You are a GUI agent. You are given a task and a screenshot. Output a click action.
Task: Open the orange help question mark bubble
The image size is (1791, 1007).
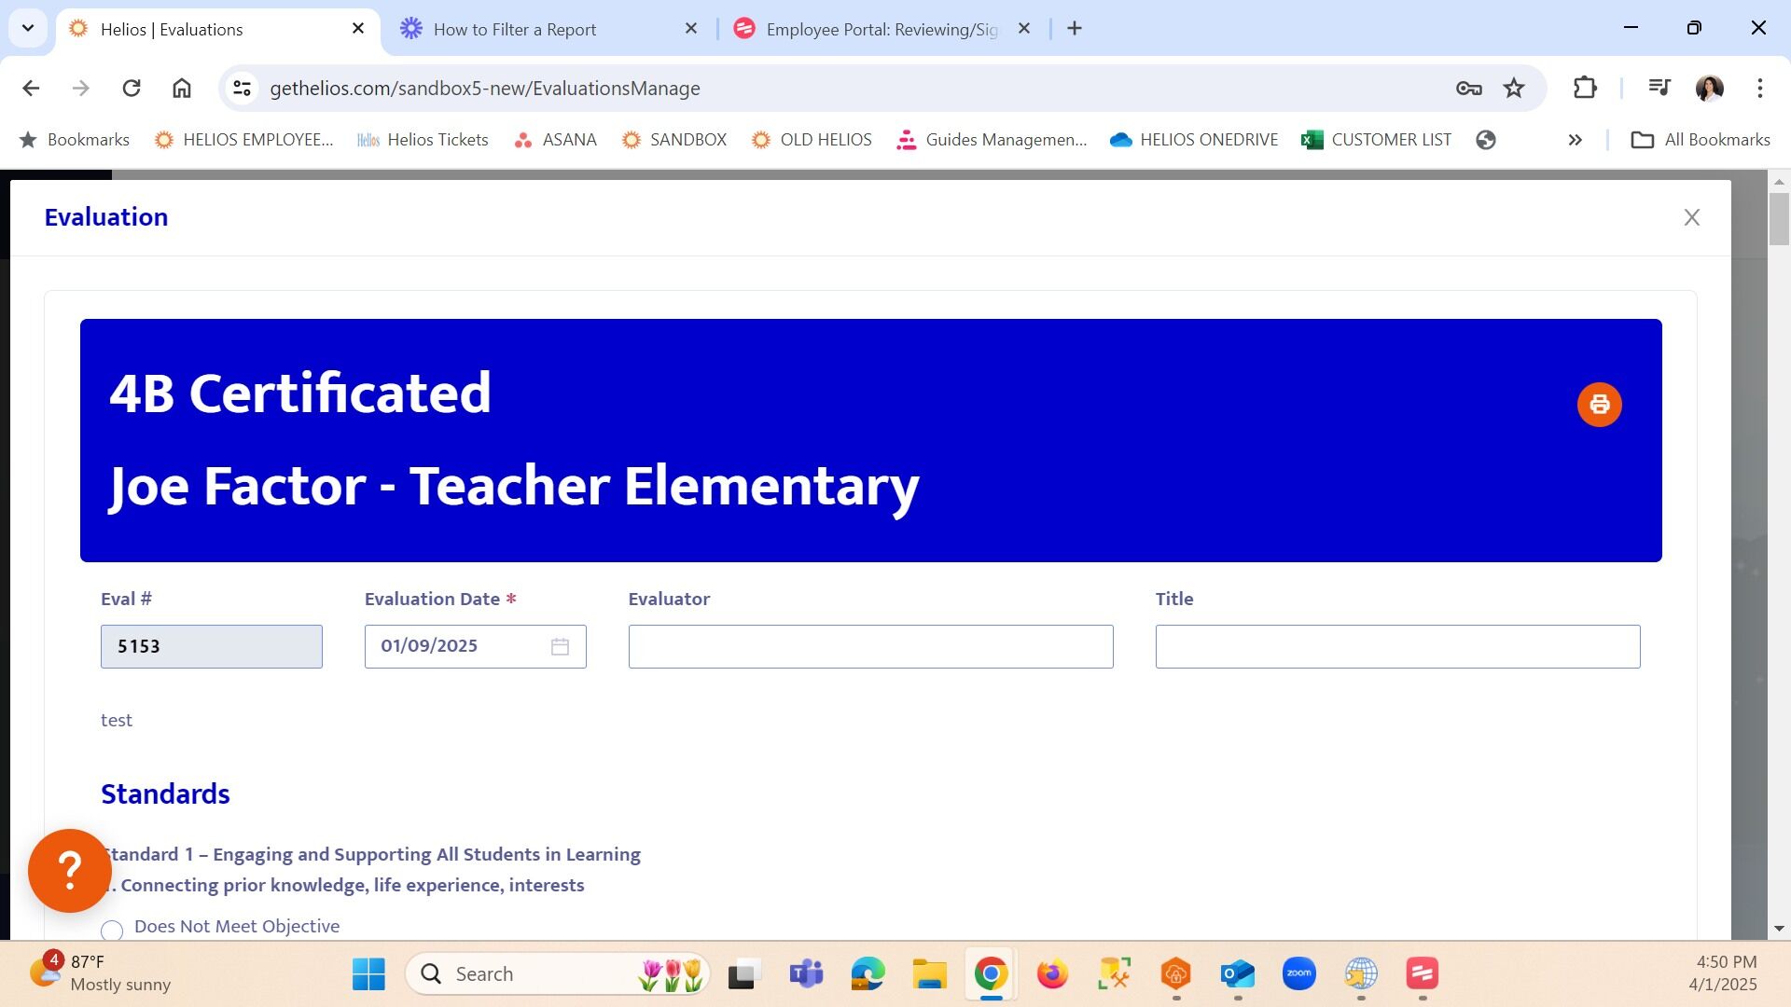pos(70,870)
